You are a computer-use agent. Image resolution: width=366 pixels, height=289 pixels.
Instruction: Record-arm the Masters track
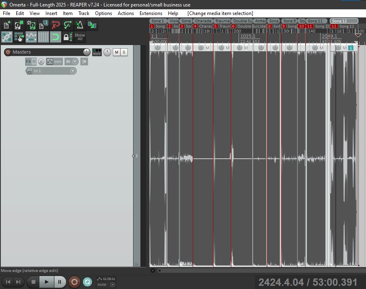click(x=8, y=52)
